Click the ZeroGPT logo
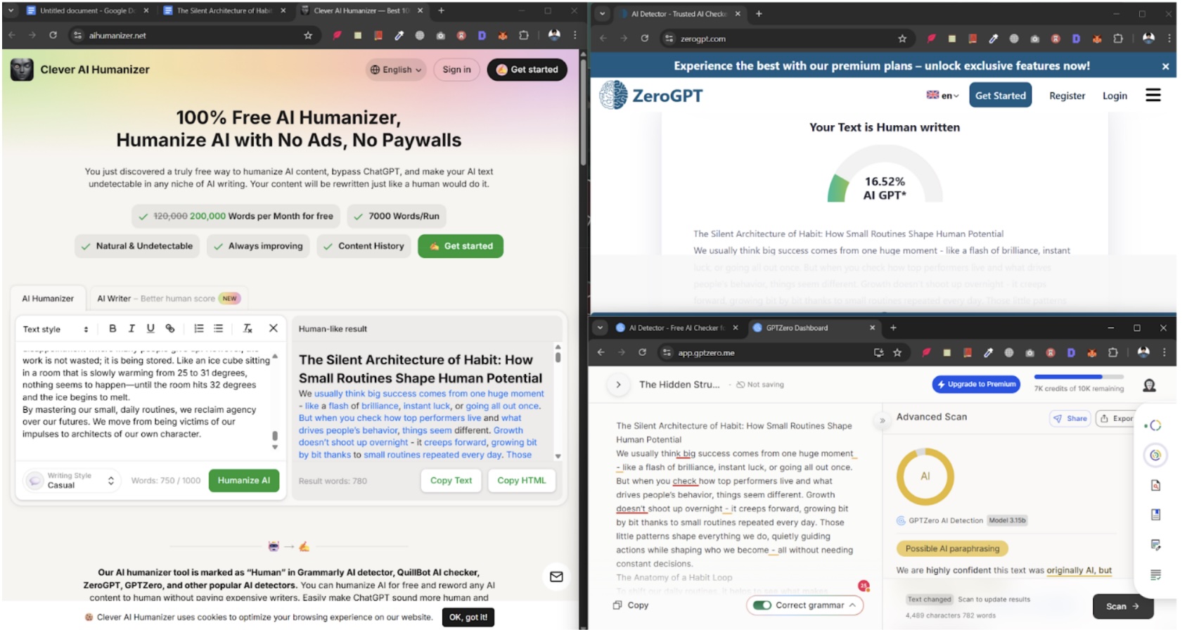The image size is (1187, 630). click(x=651, y=95)
